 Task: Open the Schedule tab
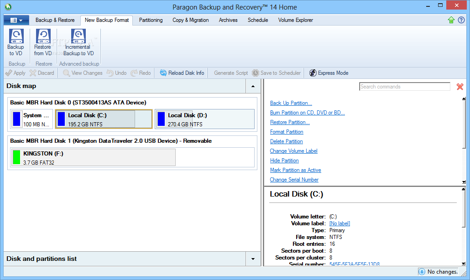(x=258, y=20)
